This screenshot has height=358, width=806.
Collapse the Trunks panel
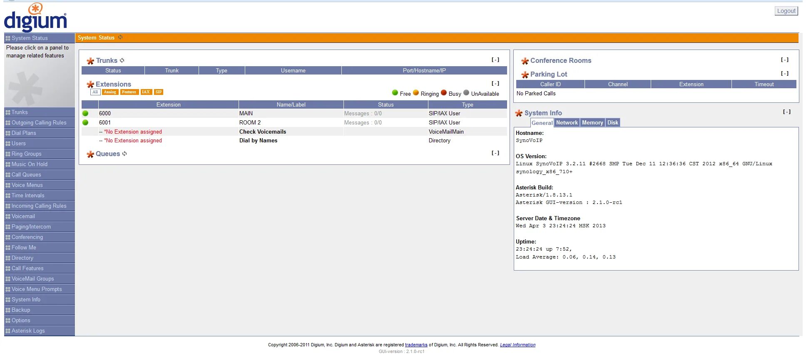[495, 60]
